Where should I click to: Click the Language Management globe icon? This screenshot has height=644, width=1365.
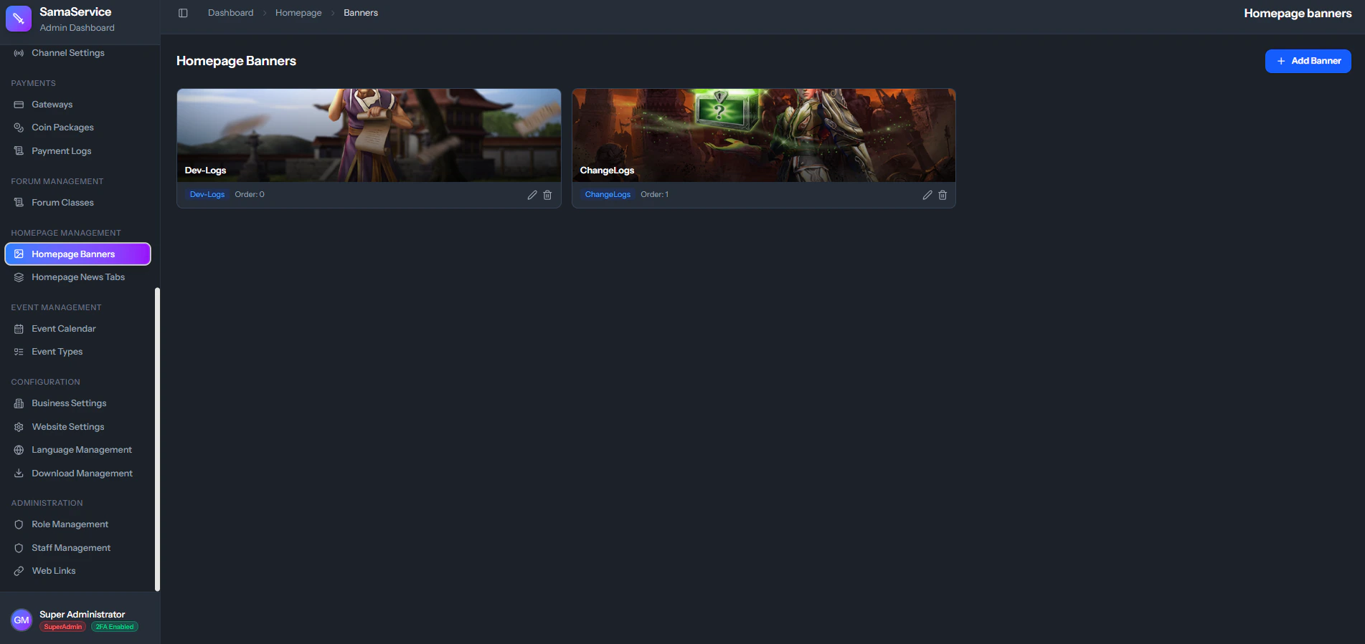(x=19, y=450)
